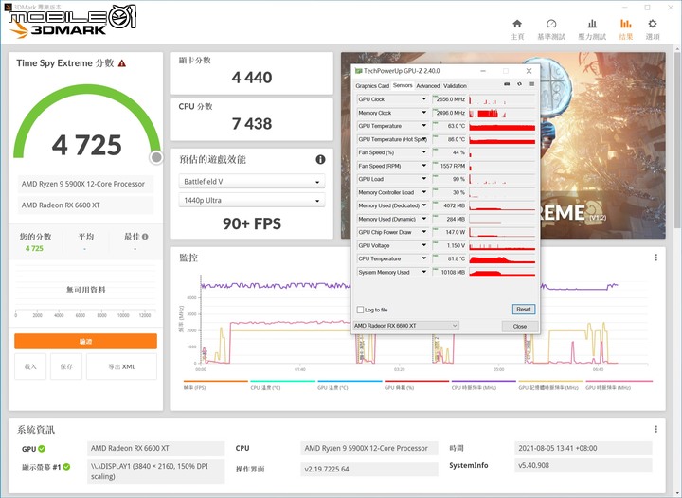682x498 pixels.
Task: Click the orange 驗證 validate button
Action: (85, 341)
